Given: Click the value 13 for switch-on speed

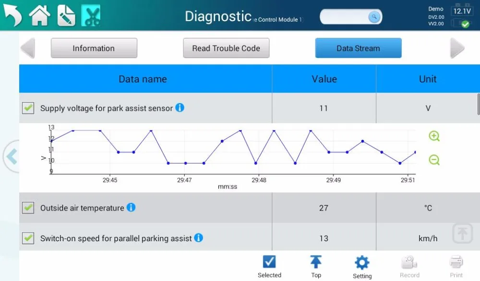Looking at the screenshot, I should coord(324,238).
